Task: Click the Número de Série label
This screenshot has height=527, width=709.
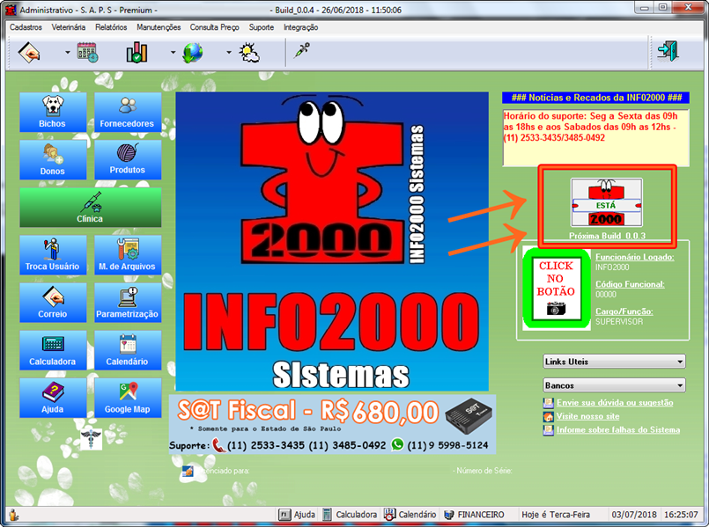Action: point(483,471)
